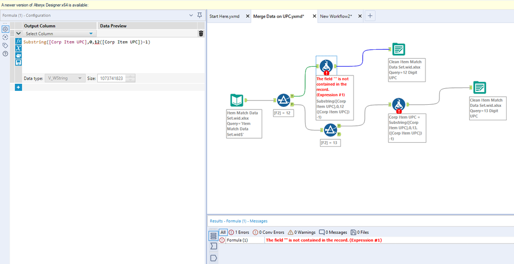Image resolution: width=514 pixels, height=264 pixels.
Task: Show the input anchor data icon in Results
Action: coord(214,247)
